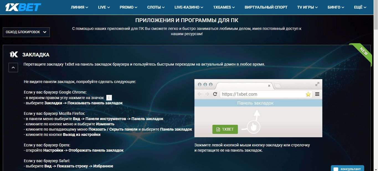This screenshot has height=171, width=378.
Task: Collapse the ЗАКЛАДКА section with chevron button
Action: pyautogui.click(x=13, y=67)
